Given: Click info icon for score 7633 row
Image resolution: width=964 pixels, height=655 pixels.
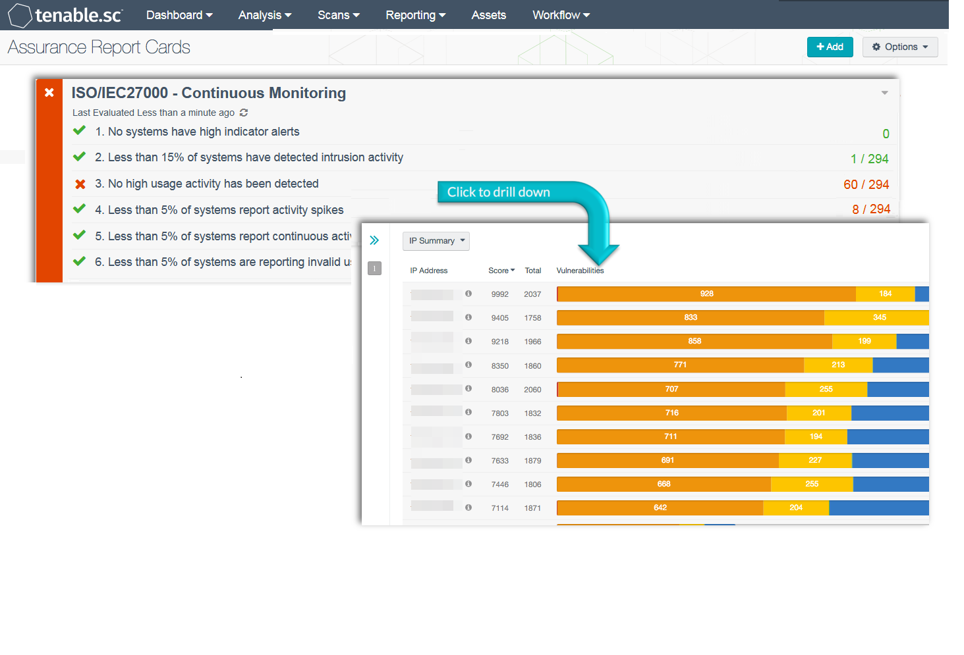Looking at the screenshot, I should (468, 460).
